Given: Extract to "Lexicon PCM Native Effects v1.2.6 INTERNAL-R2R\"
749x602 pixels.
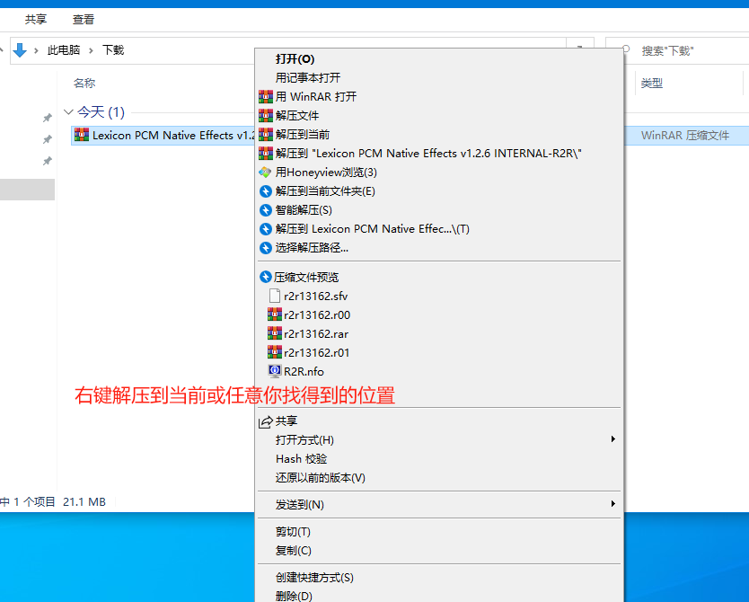Looking at the screenshot, I should pos(439,154).
